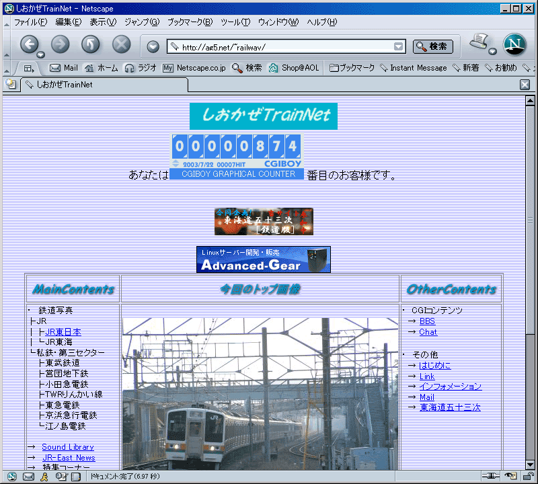Open the sidebar toggle icon on personal toolbar
This screenshot has height=484, width=538.
[29, 69]
